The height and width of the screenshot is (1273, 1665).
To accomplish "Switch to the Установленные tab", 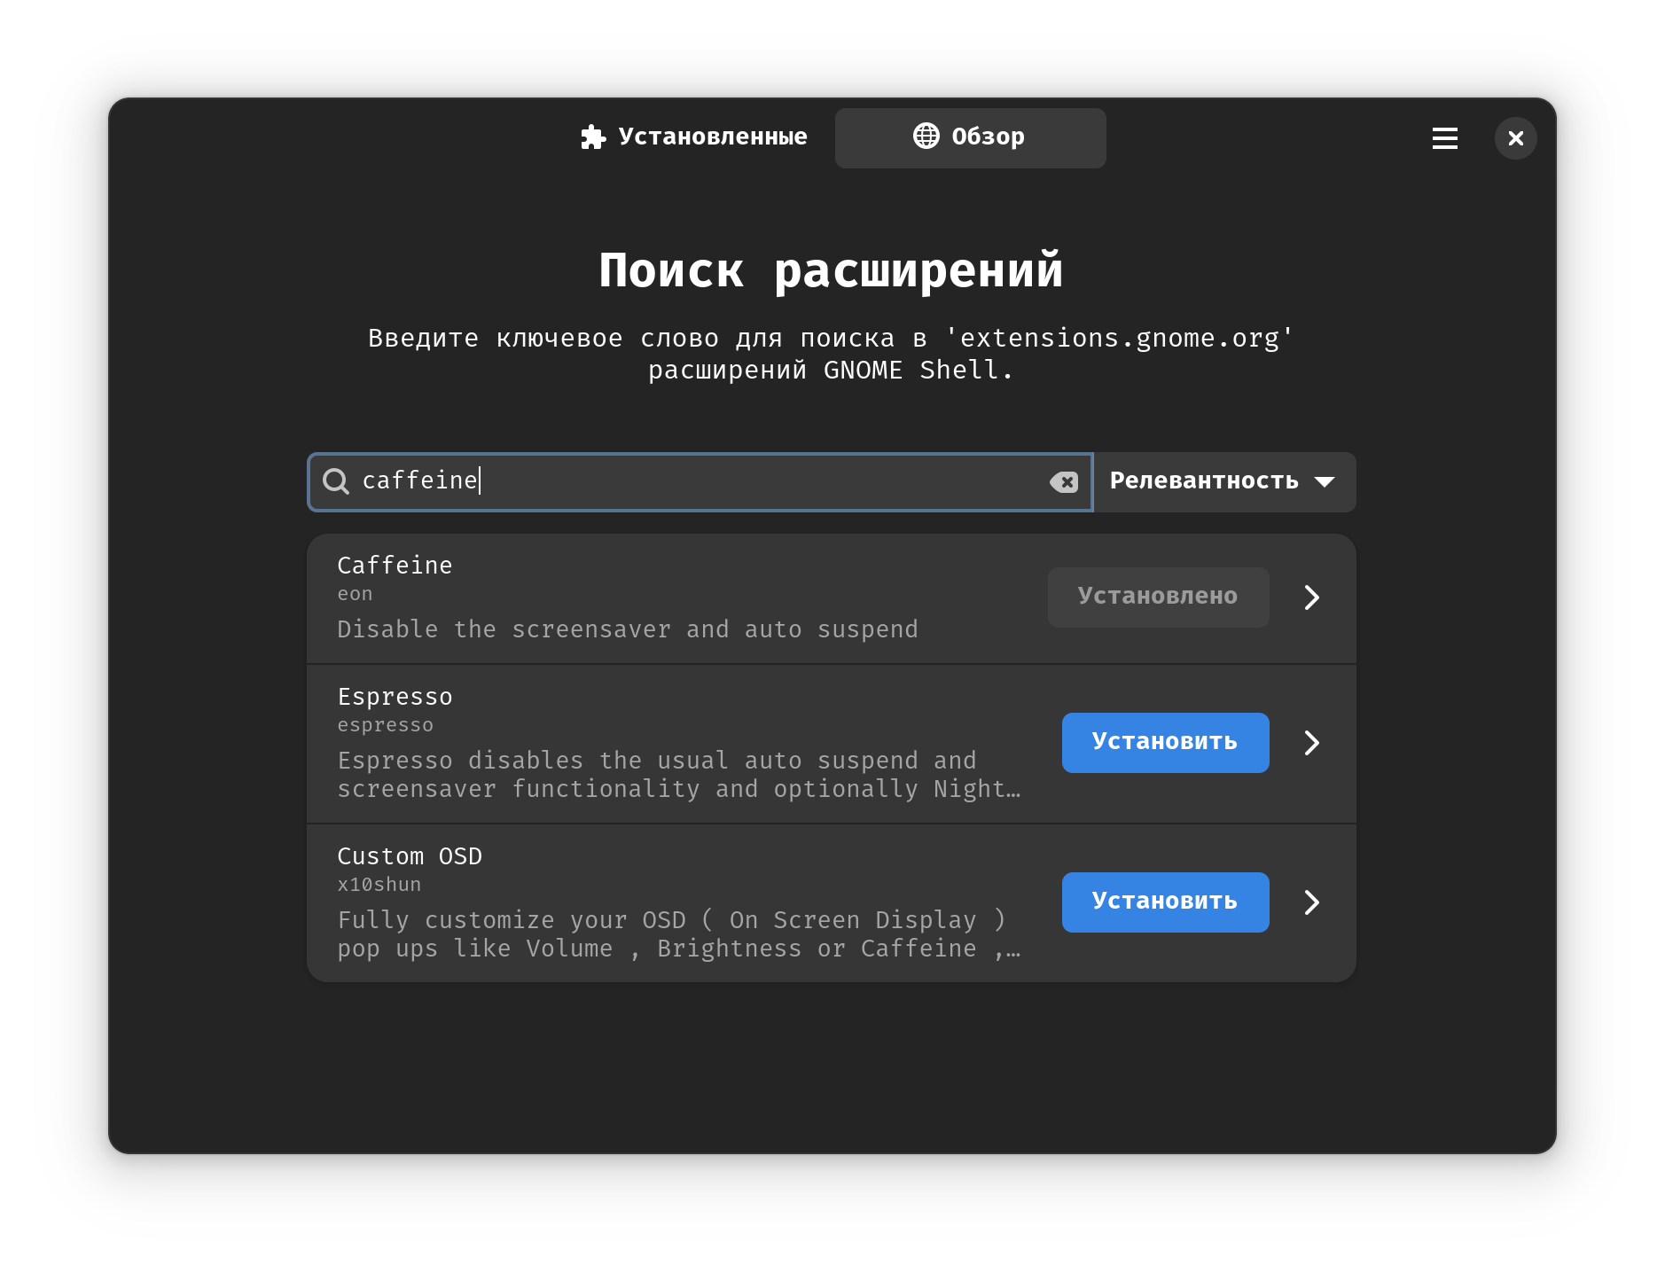I will click(x=694, y=137).
